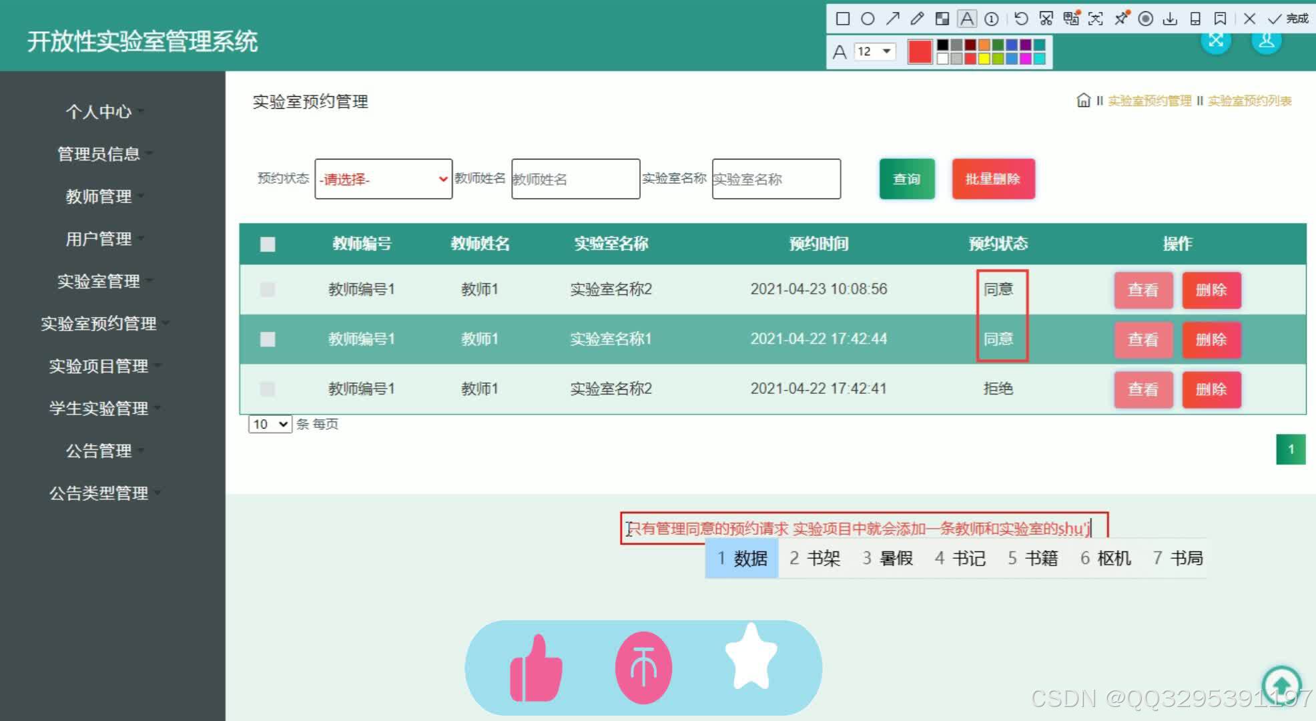
Task: Pick the black color swatch
Action: coord(942,45)
